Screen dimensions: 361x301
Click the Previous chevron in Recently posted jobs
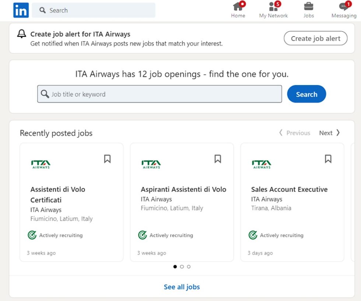click(281, 133)
